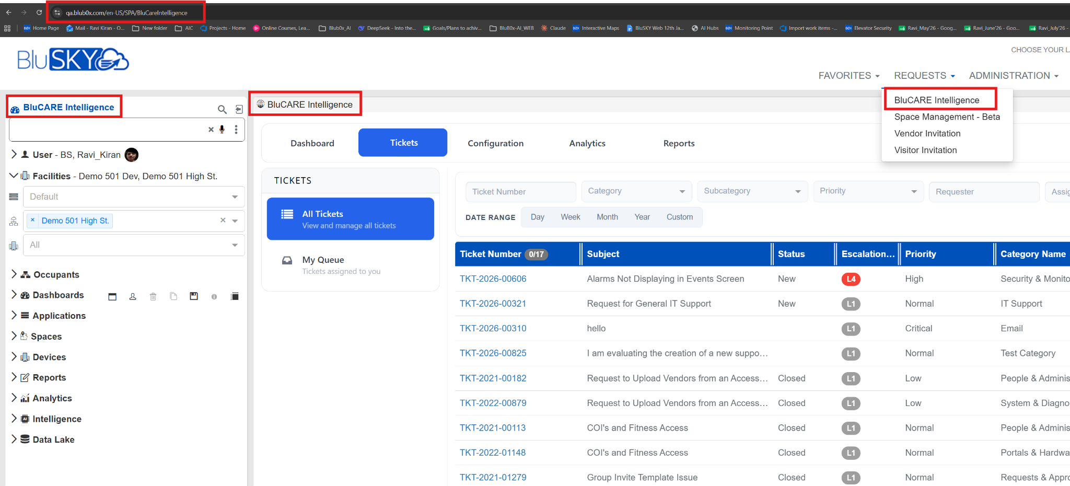
Task: Open the three-dot options menu in search box
Action: (236, 130)
